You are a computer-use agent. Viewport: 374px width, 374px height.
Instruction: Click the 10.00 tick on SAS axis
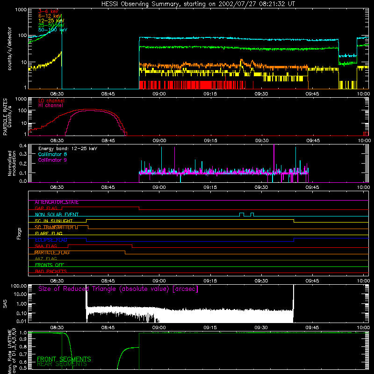[20, 295]
